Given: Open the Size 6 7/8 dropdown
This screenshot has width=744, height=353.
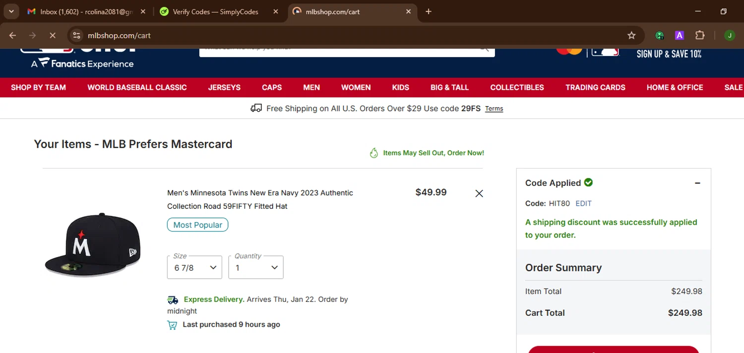Looking at the screenshot, I should click(x=194, y=268).
